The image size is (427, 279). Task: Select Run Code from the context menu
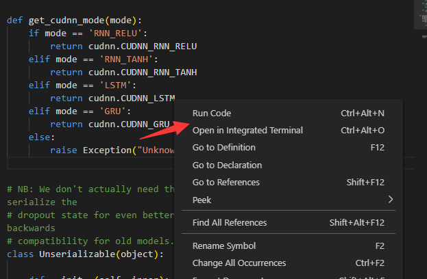[289, 113]
